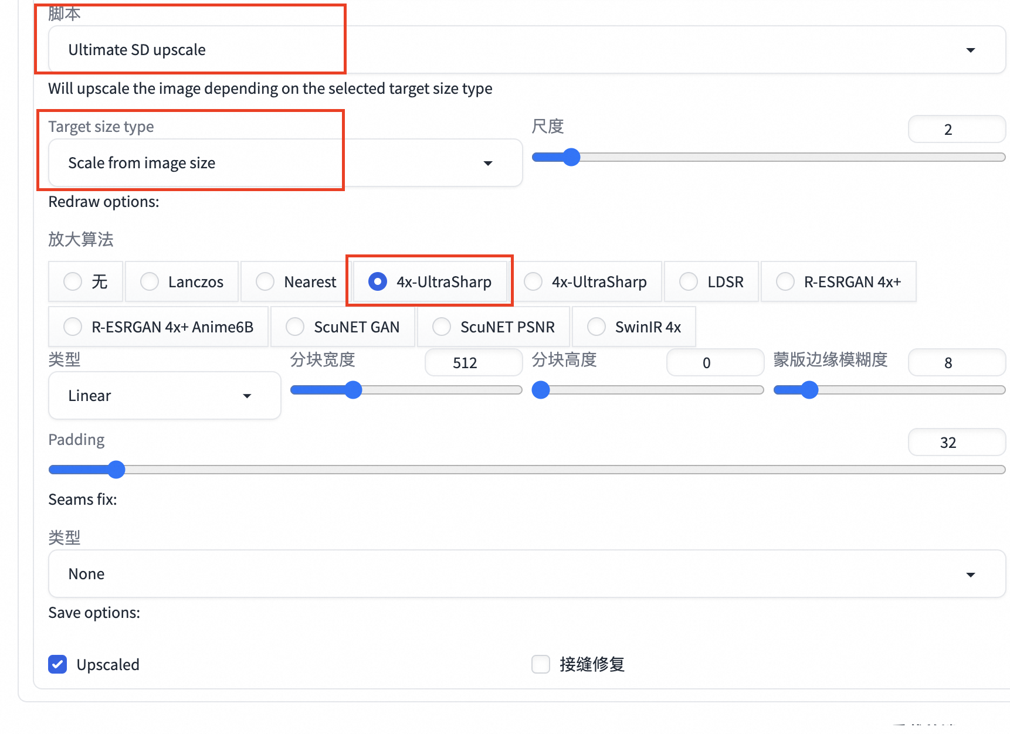Viewport: 1010px width, 734px height.
Task: Open the Seams fix type None dropdown
Action: click(526, 574)
